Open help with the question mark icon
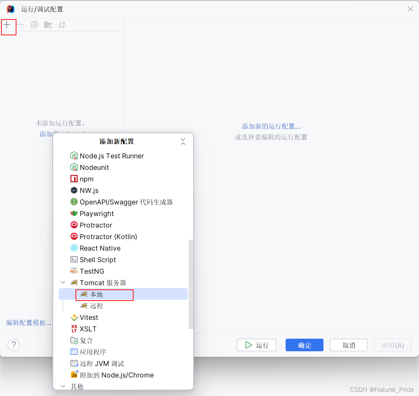Viewport: 419px width, 396px height. point(14,345)
